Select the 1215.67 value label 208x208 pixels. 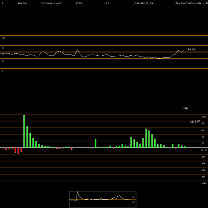tap(195, 121)
